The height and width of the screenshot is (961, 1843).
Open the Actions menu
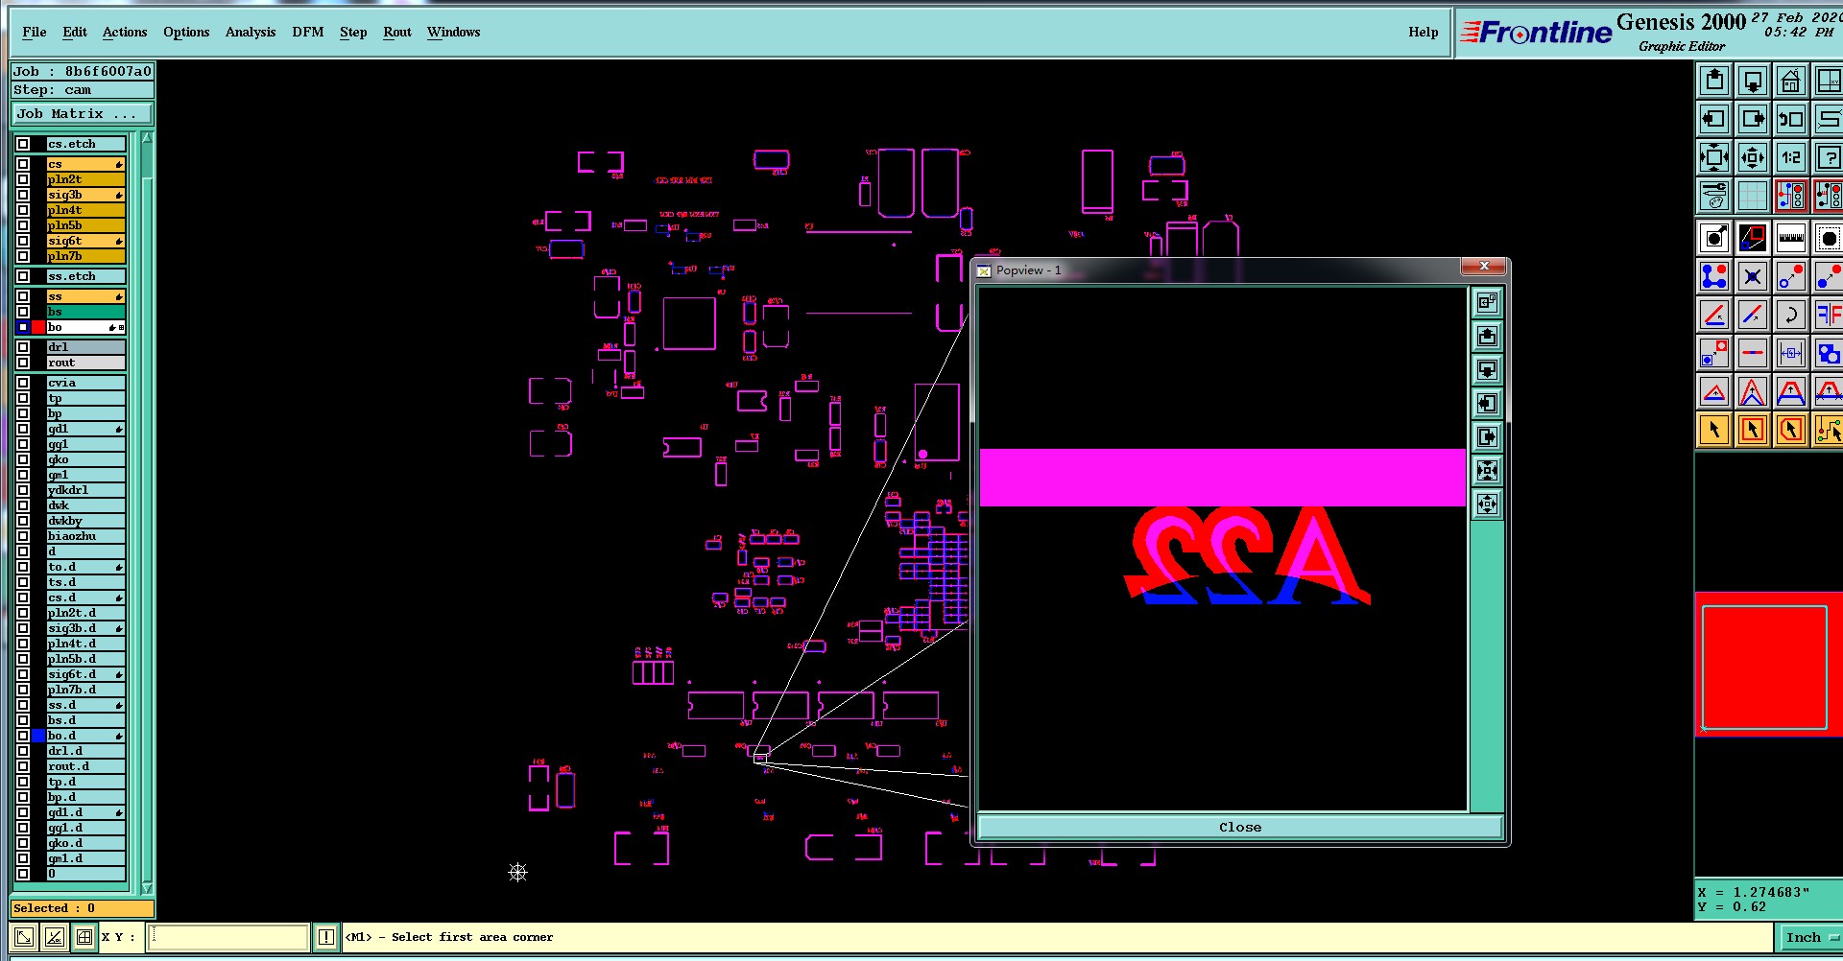(125, 32)
